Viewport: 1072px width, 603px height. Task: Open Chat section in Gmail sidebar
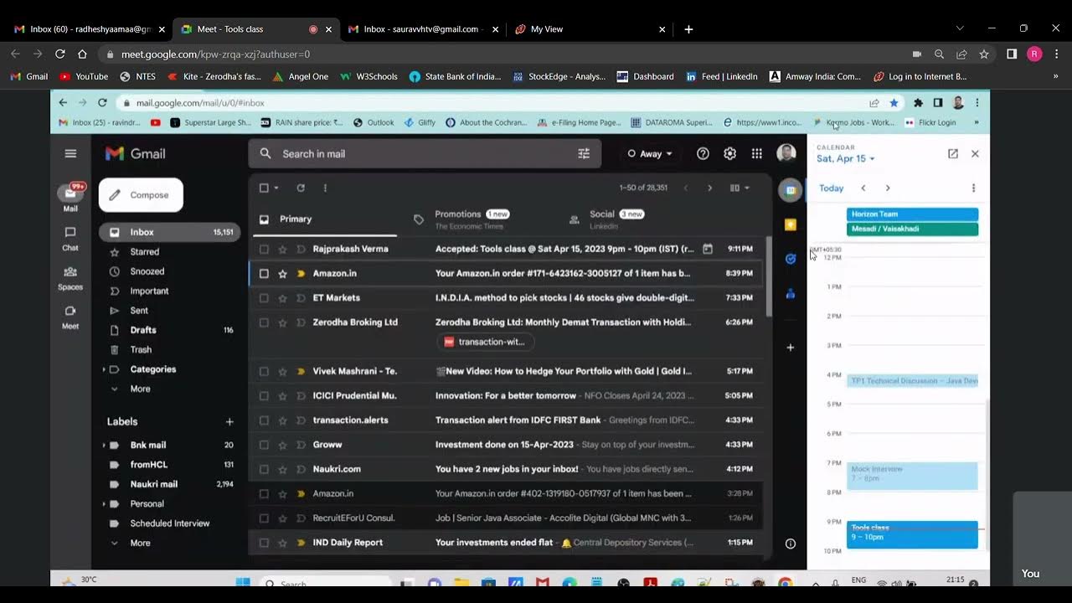(70, 238)
